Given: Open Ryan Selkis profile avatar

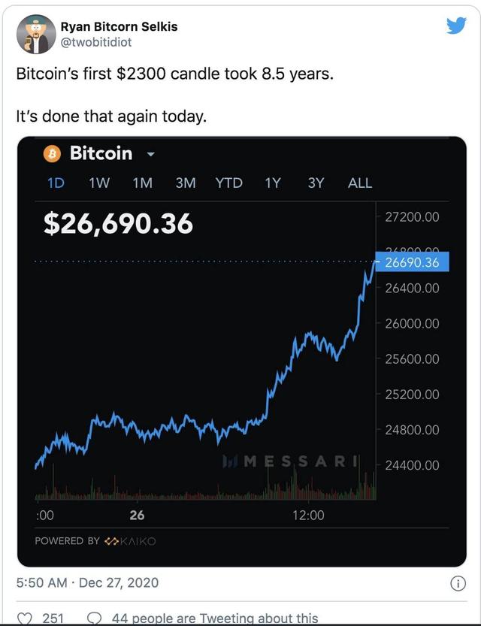Looking at the screenshot, I should click(x=35, y=34).
